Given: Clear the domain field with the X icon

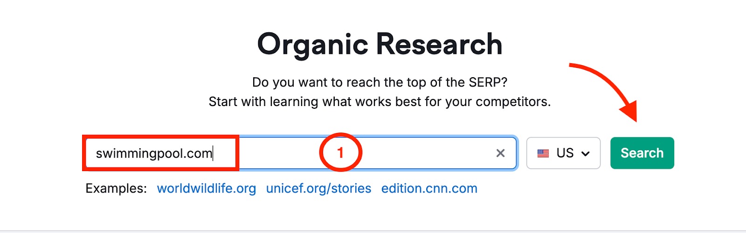Looking at the screenshot, I should [500, 153].
